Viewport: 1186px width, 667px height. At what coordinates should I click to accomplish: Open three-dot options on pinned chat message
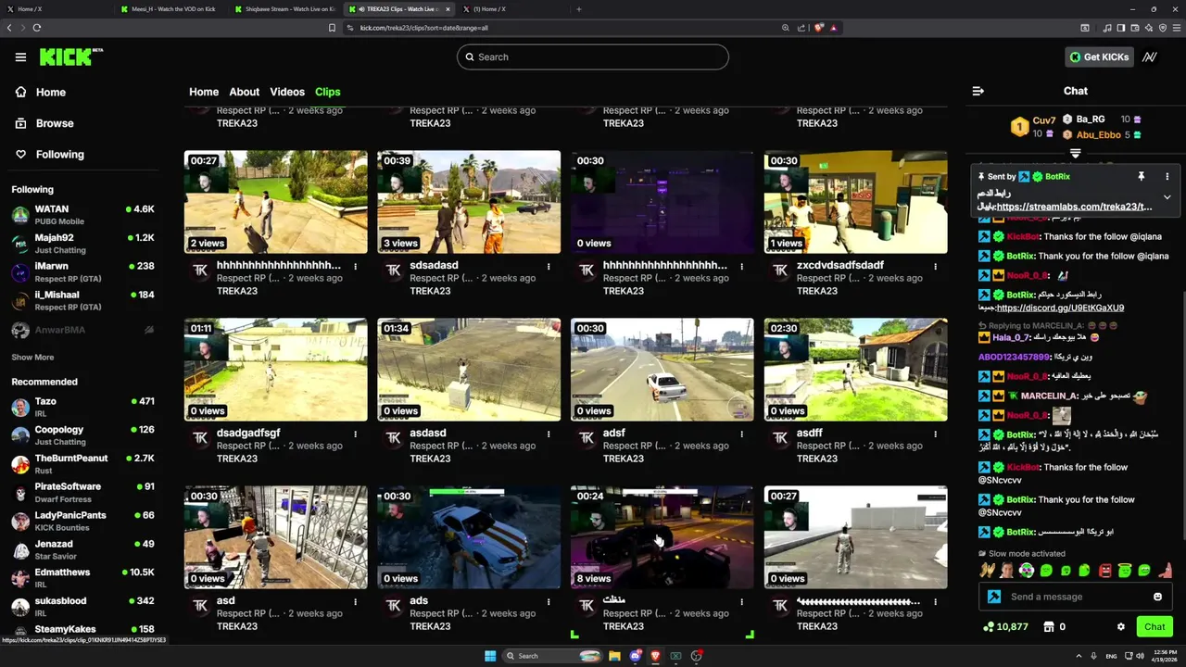point(1167,176)
